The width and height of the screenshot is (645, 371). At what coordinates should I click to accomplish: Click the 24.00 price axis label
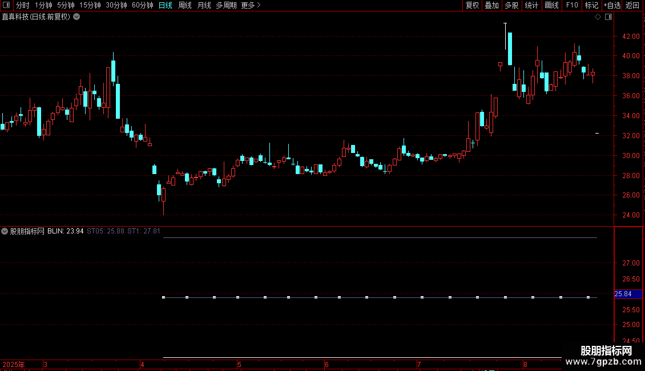pos(631,215)
